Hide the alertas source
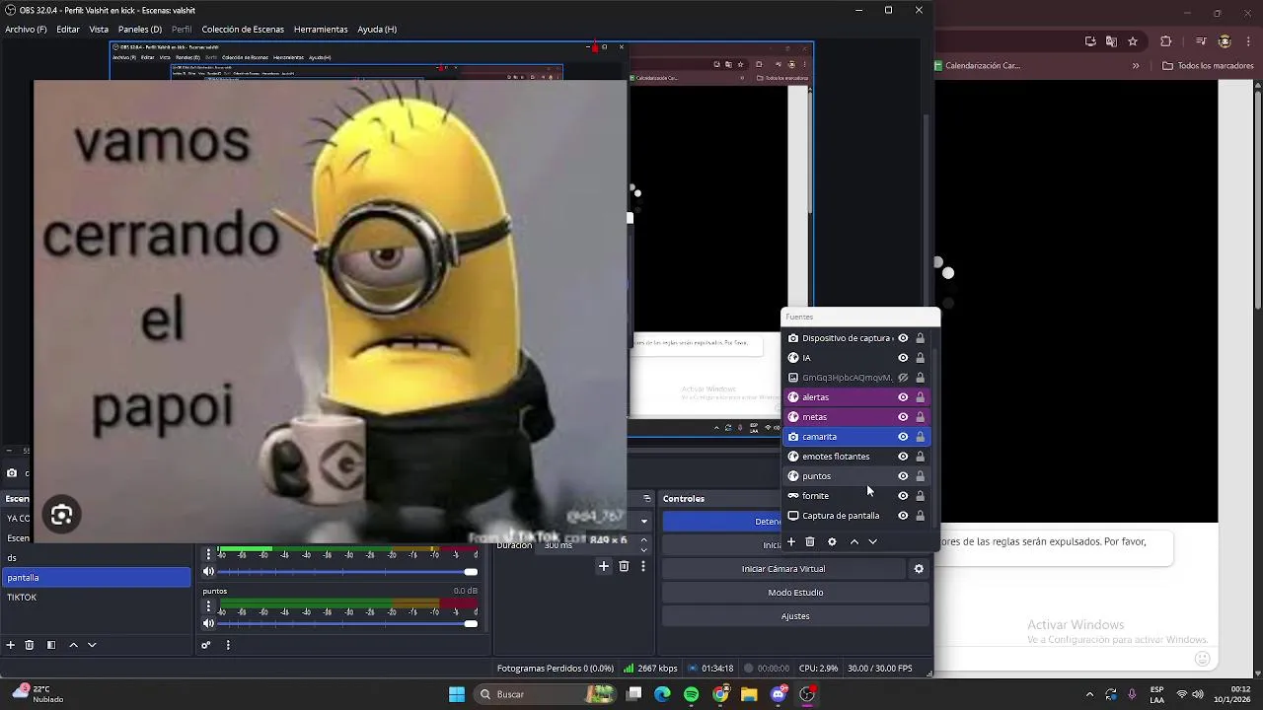 pos(903,397)
